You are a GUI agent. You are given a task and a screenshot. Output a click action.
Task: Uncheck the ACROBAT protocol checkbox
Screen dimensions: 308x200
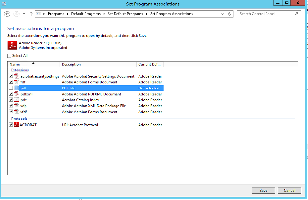pyautogui.click(x=11, y=124)
